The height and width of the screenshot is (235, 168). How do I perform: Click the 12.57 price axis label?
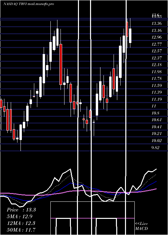(157, 51)
